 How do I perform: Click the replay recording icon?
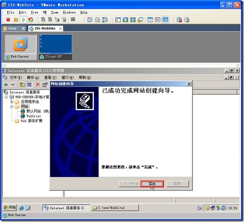[x=187, y=20]
